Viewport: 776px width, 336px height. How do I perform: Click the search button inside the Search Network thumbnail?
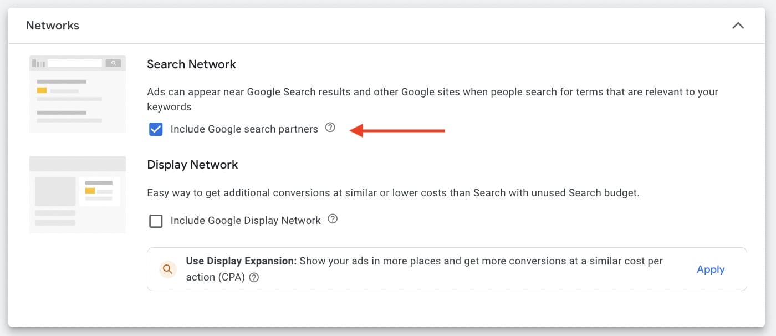113,63
